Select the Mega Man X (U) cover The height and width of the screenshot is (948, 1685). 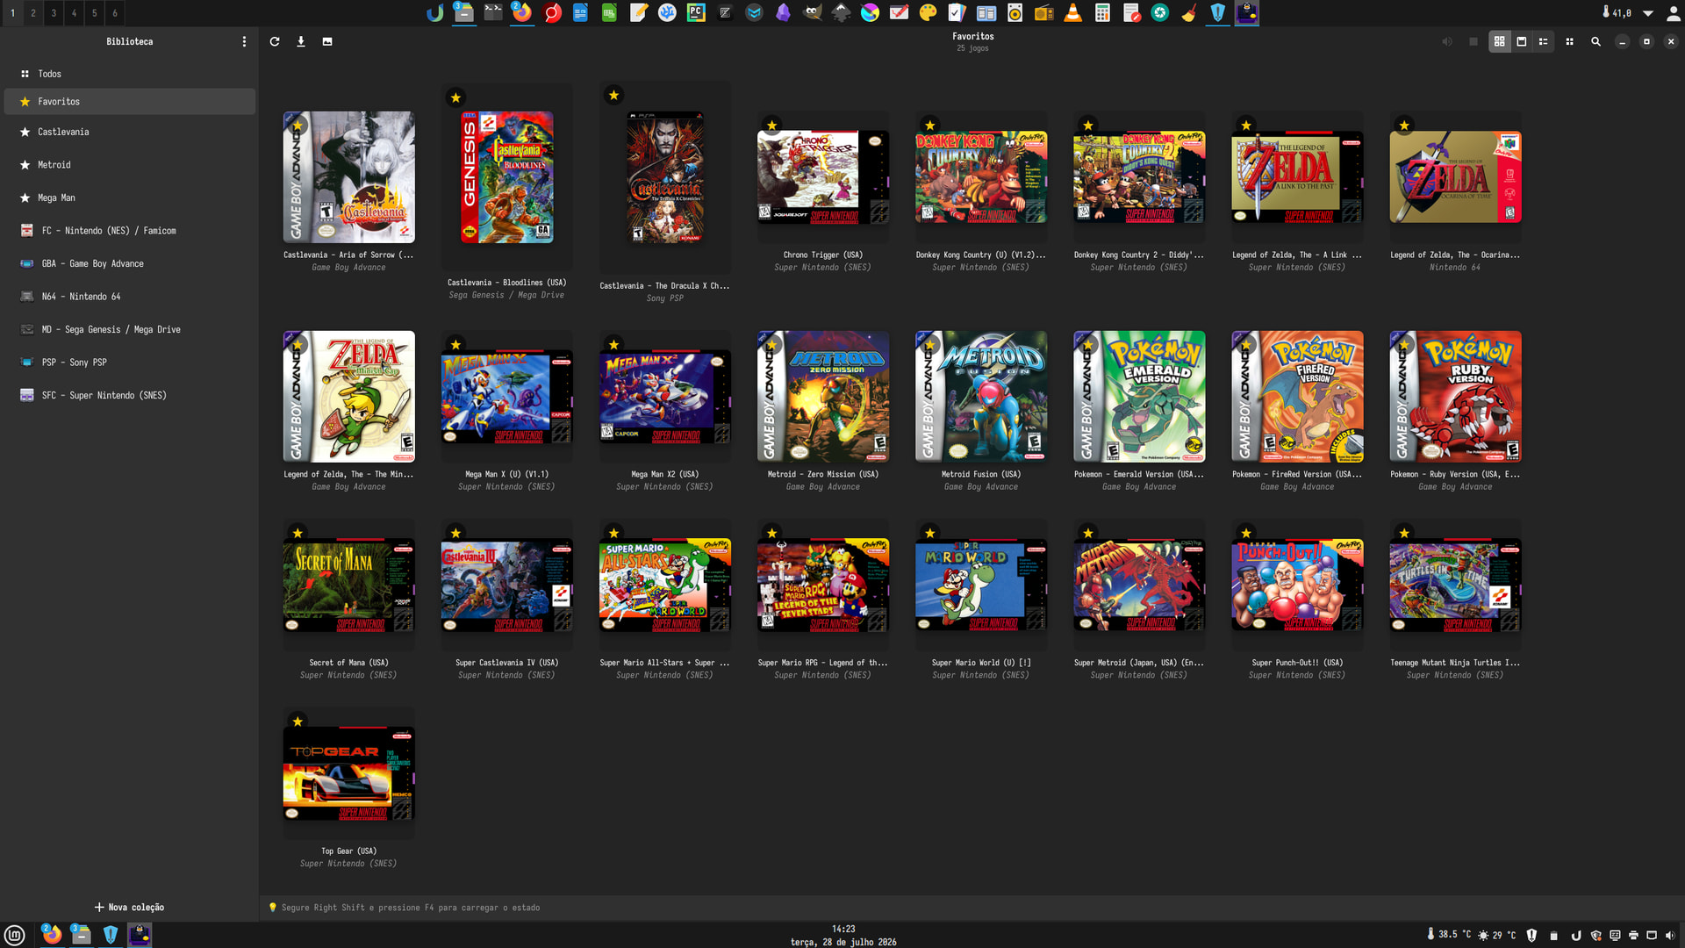[507, 397]
